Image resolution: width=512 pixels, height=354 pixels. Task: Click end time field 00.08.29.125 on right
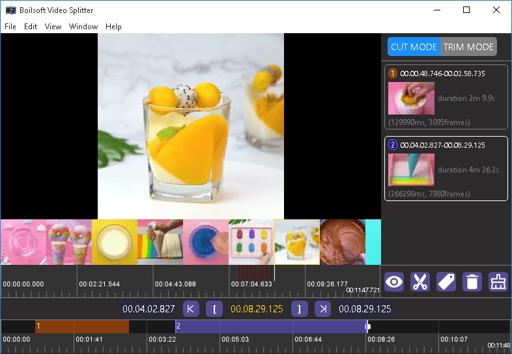pos(365,308)
